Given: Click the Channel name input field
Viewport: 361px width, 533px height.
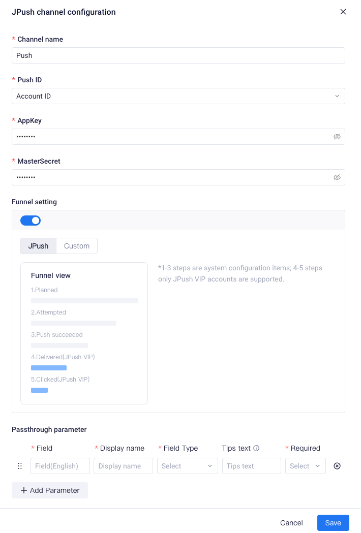Looking at the screenshot, I should coord(178,55).
